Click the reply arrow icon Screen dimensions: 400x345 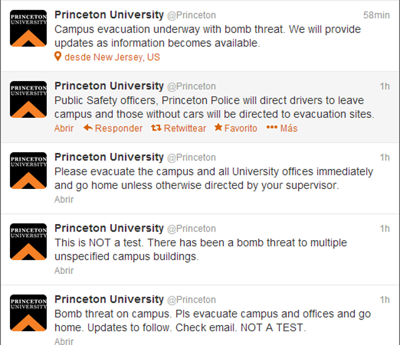coord(87,128)
